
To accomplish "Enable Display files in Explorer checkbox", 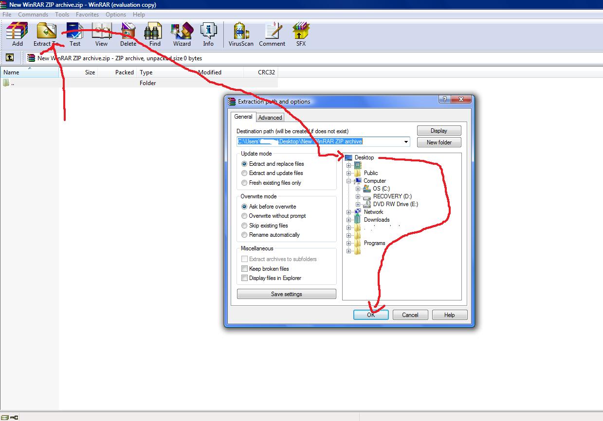I will (245, 278).
